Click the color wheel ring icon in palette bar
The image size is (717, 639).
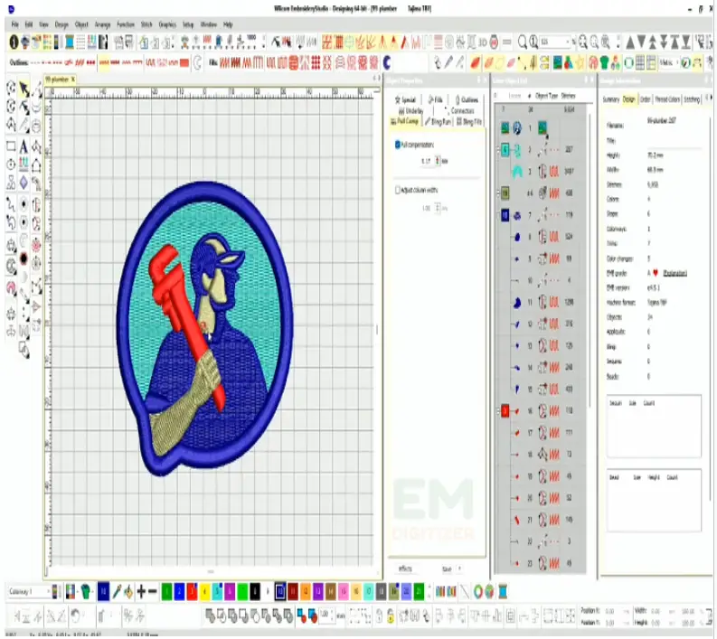(x=477, y=592)
